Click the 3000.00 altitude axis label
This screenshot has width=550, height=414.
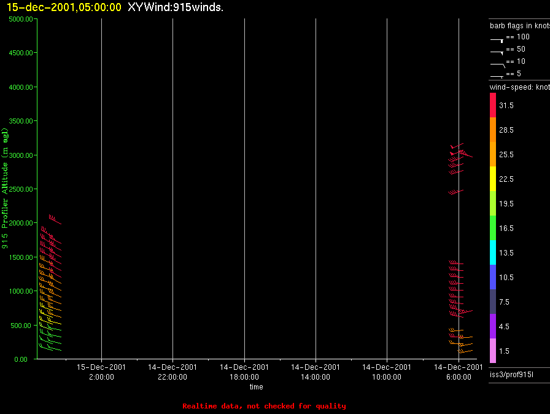[21, 155]
